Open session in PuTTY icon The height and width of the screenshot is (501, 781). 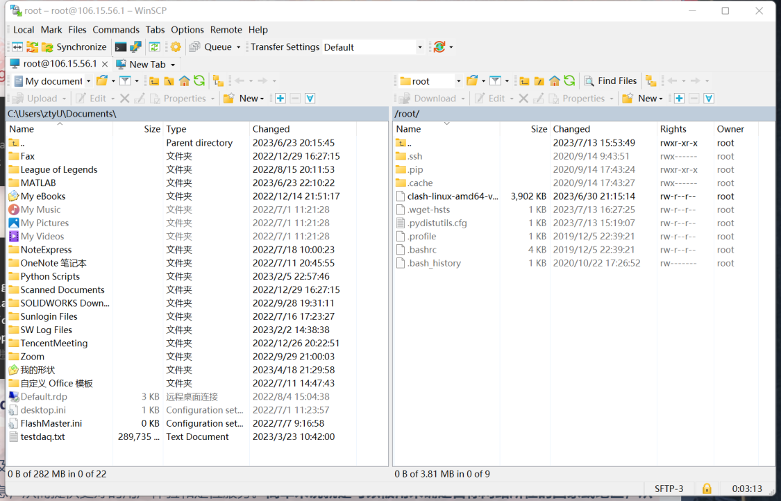click(135, 46)
